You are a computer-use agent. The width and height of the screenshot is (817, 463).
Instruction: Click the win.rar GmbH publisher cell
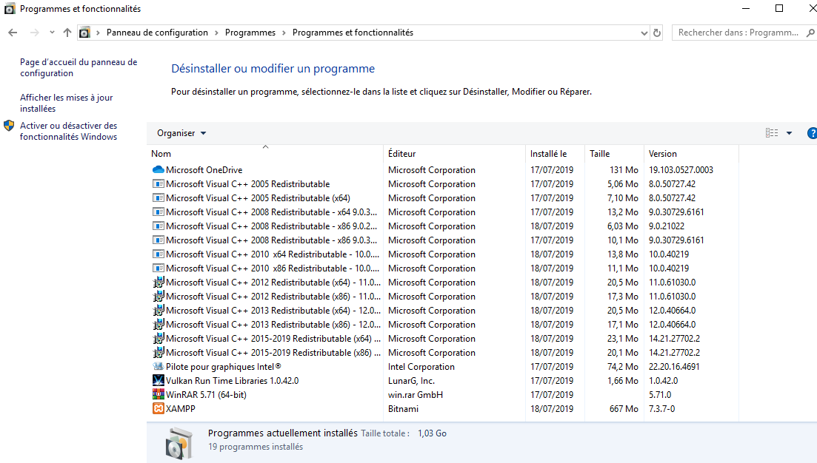click(416, 394)
